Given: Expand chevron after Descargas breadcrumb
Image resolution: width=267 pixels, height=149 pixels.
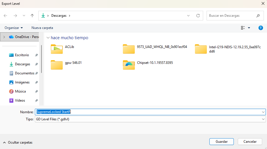Looking at the screenshot, I should pyautogui.click(x=70, y=16).
